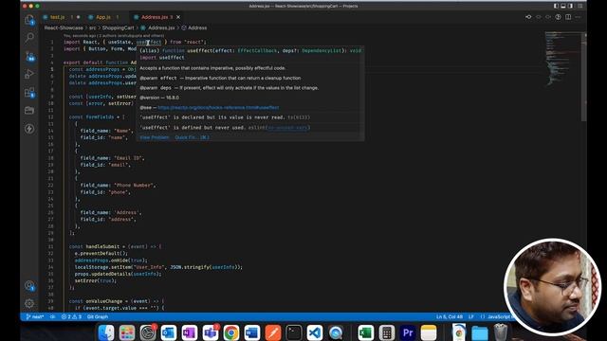This screenshot has width=607, height=341.
Task: Open the folder-shaped activity bar icon
Action: pos(29,111)
